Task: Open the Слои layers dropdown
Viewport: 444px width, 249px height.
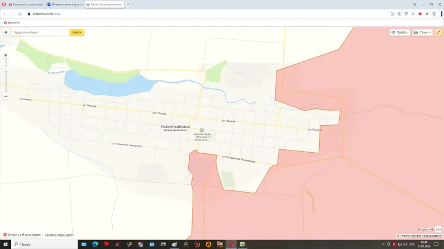Action: [422, 33]
